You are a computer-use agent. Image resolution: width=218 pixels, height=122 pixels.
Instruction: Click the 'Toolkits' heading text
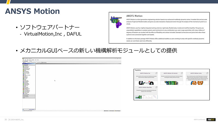tap(138, 70)
